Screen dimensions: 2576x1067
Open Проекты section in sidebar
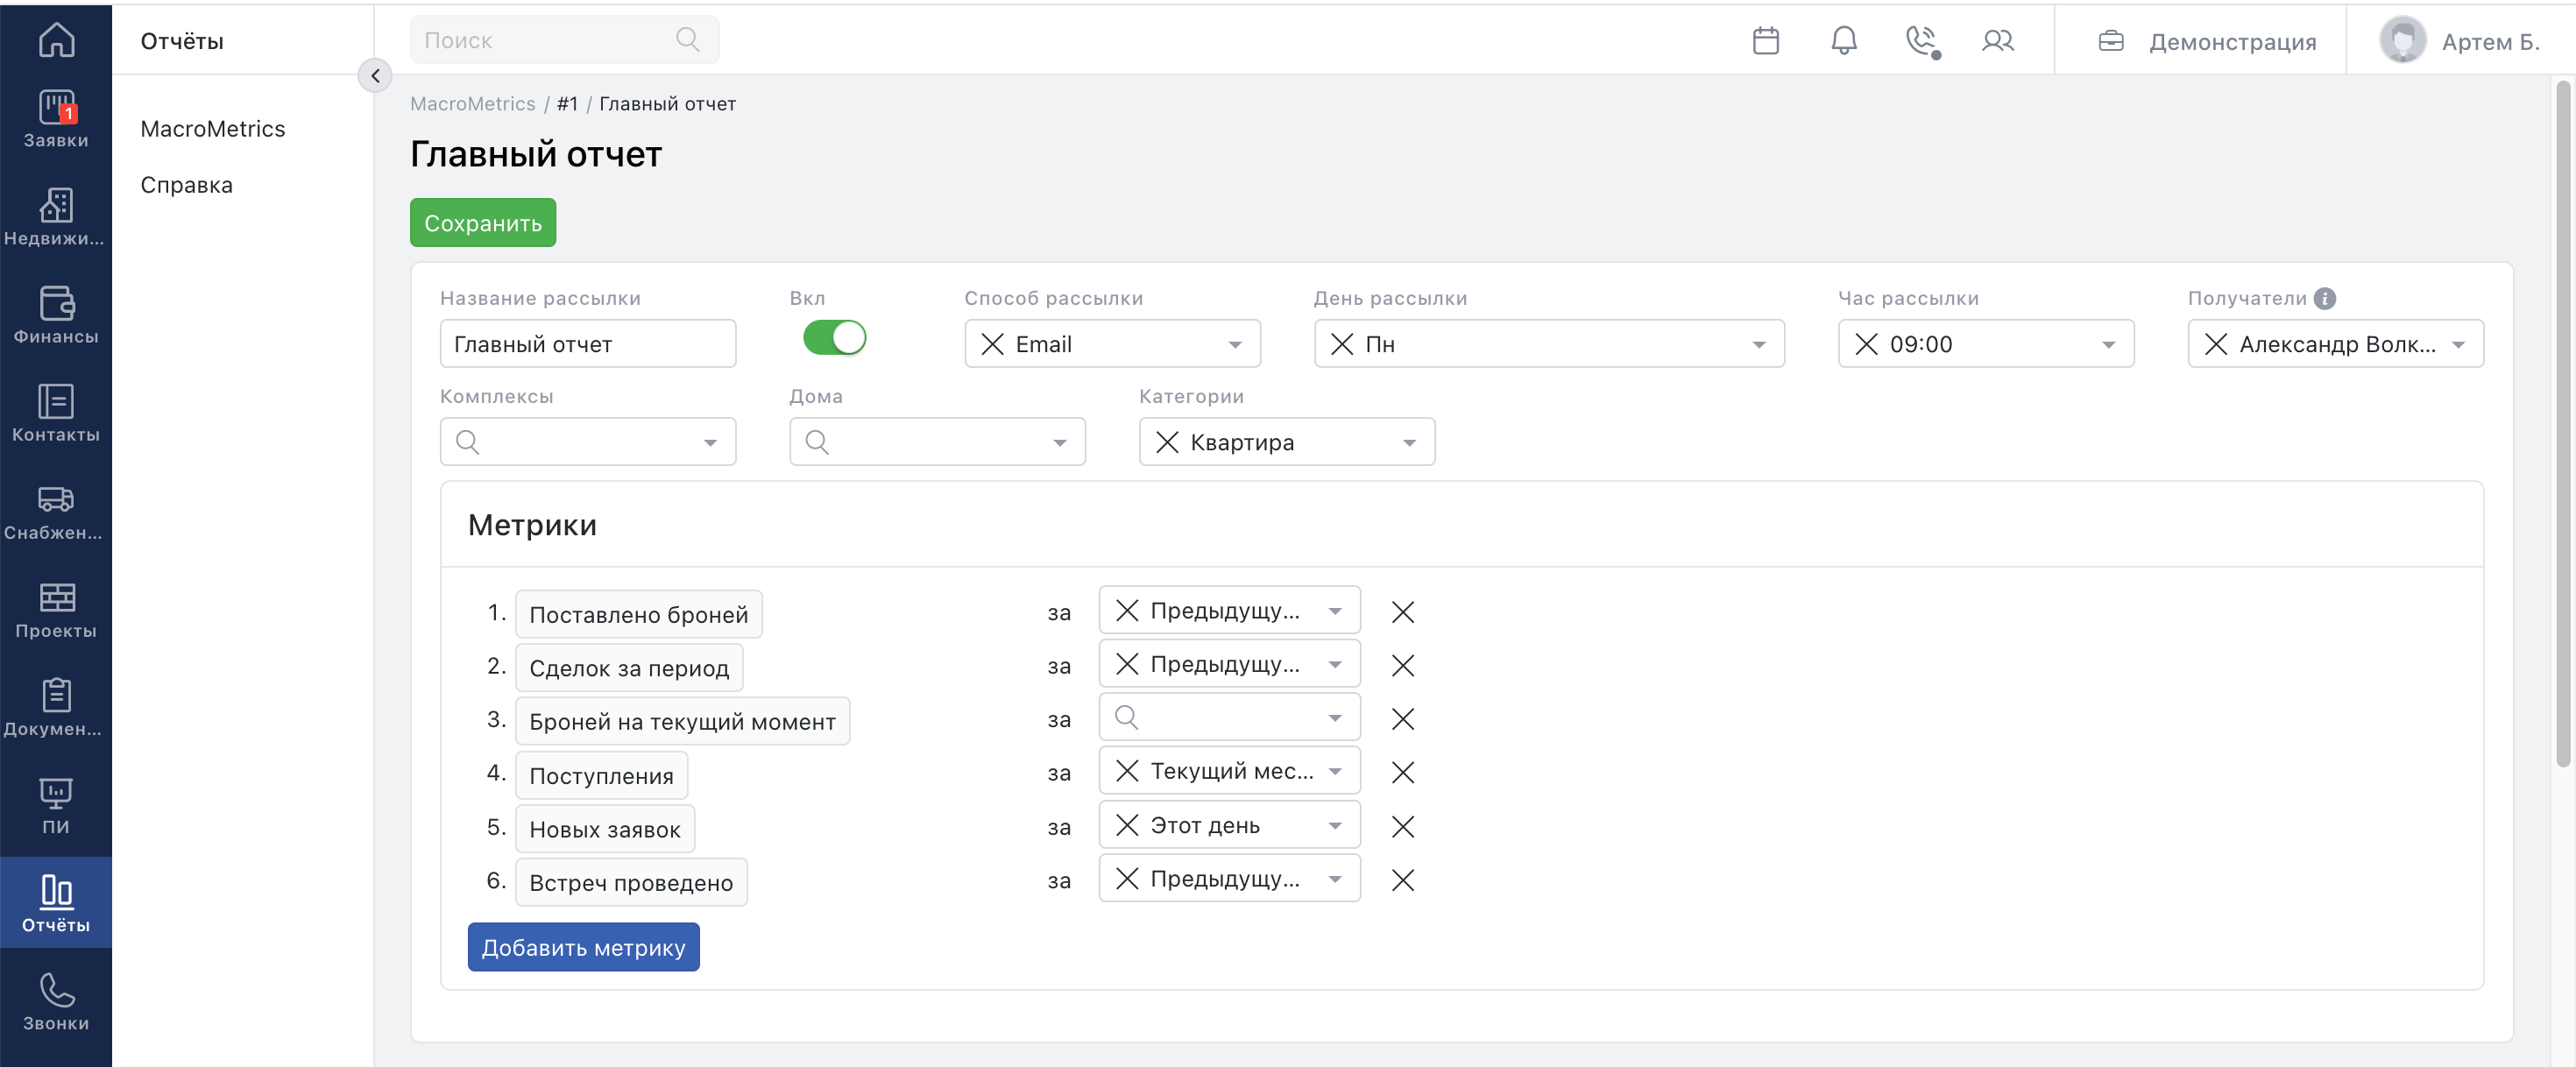(56, 610)
